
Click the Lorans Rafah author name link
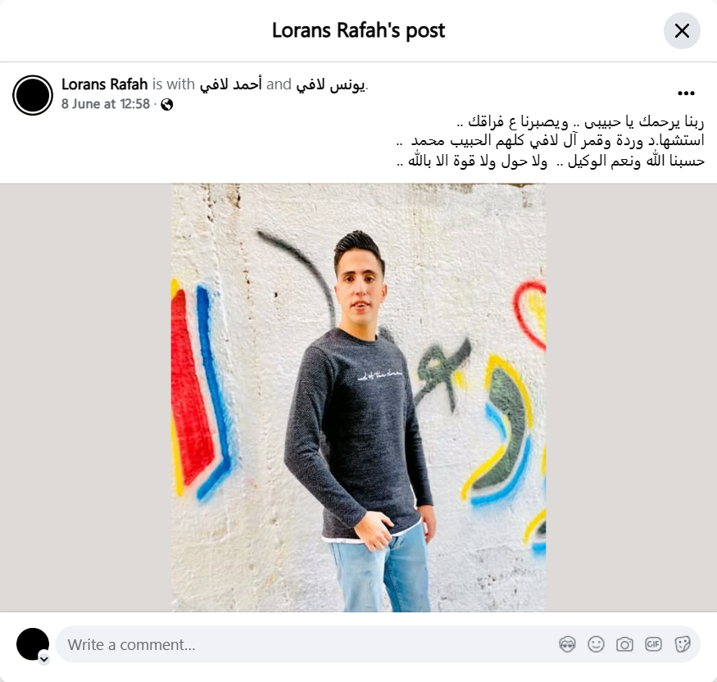[104, 84]
